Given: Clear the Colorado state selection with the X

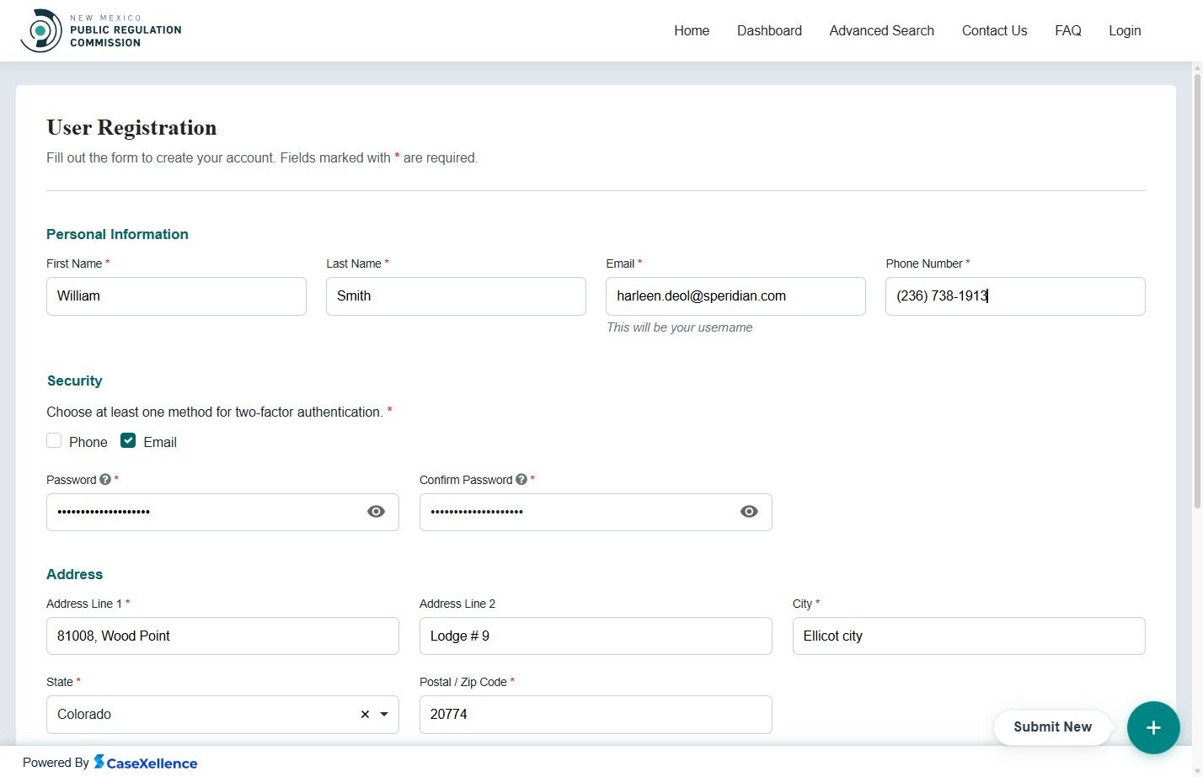Looking at the screenshot, I should pos(364,714).
